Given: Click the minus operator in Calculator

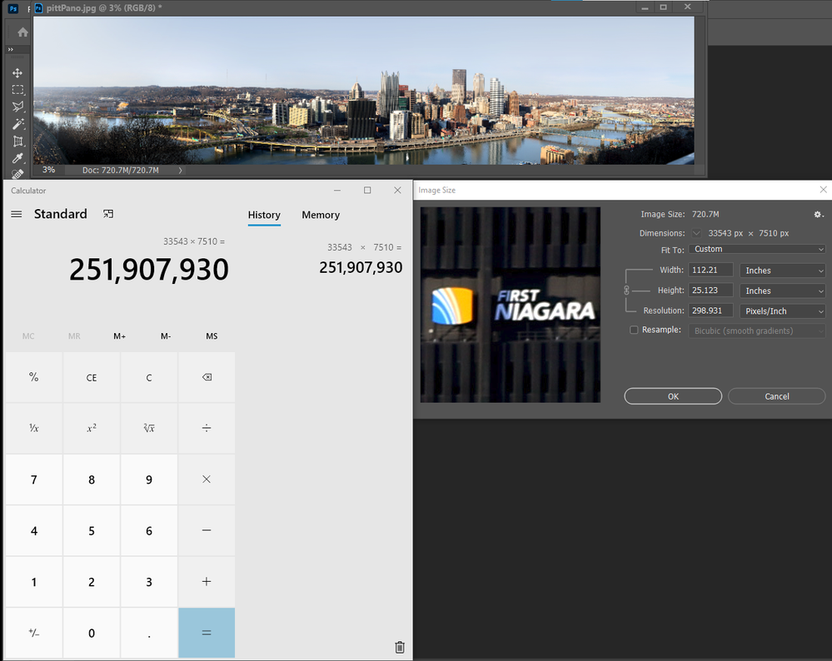Looking at the screenshot, I should coord(207,530).
